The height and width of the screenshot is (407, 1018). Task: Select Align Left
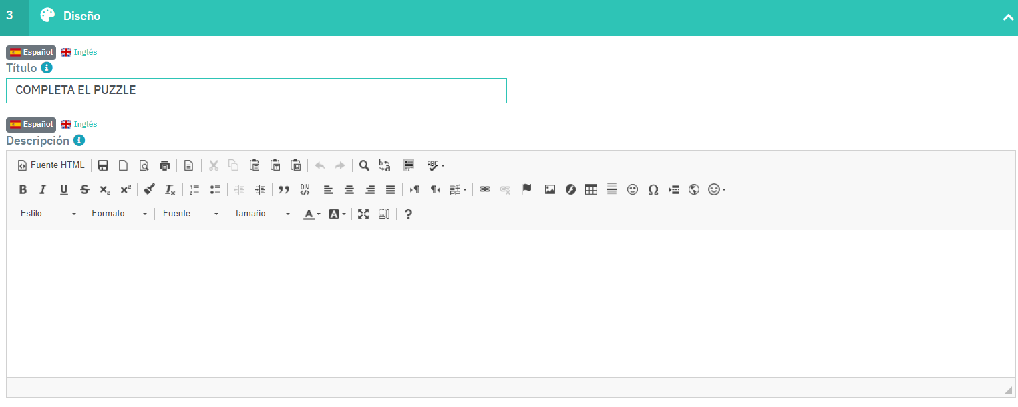tap(329, 189)
